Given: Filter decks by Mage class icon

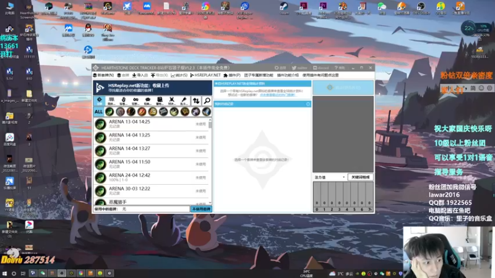Looking at the screenshot, I should [142, 112].
